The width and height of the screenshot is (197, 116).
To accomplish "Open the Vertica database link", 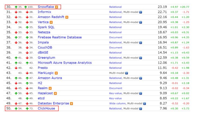I will coord(43,22).
